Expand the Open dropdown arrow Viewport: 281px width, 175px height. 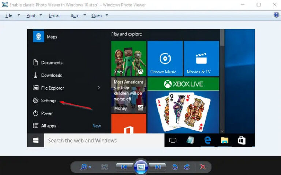107,15
